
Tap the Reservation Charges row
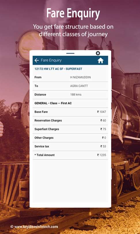(x=70, y=120)
